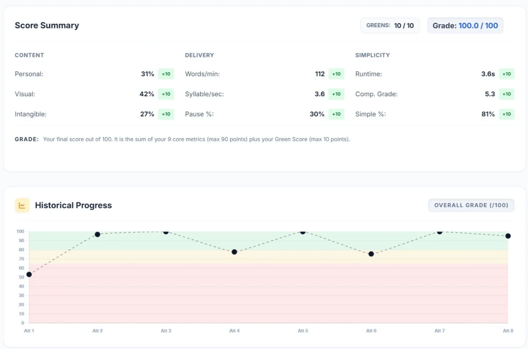The image size is (528, 349).
Task: Click the CONTENT column header
Action: 29,55
